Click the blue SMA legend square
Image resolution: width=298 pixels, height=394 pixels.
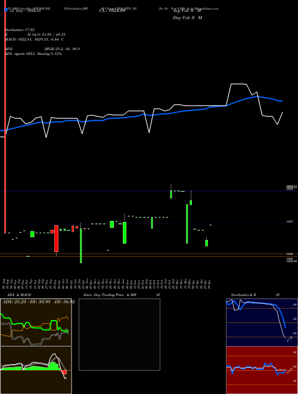click(6, 10)
